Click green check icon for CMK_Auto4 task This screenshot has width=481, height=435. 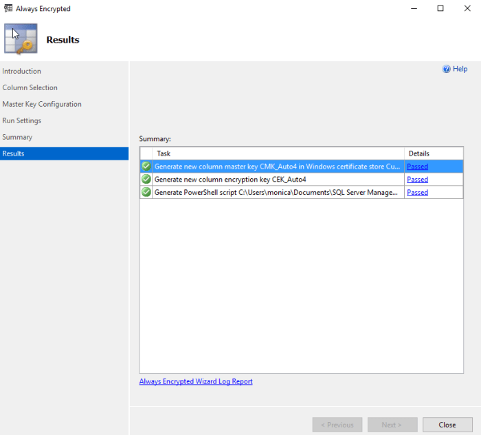tap(146, 166)
